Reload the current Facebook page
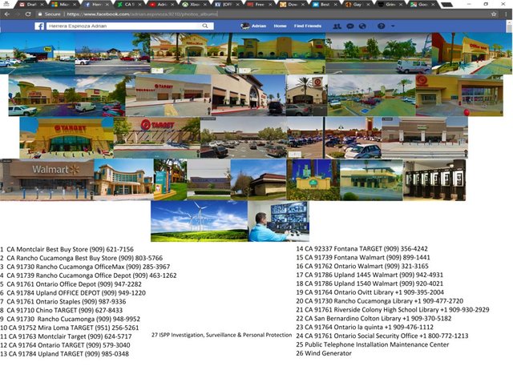This screenshot has height=374, width=513. (28, 14)
